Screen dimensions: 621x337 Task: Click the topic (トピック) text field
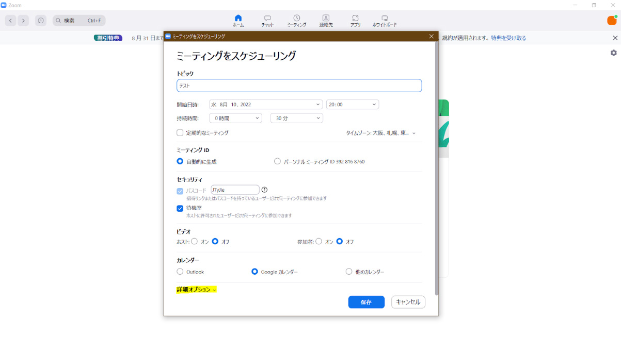click(299, 86)
